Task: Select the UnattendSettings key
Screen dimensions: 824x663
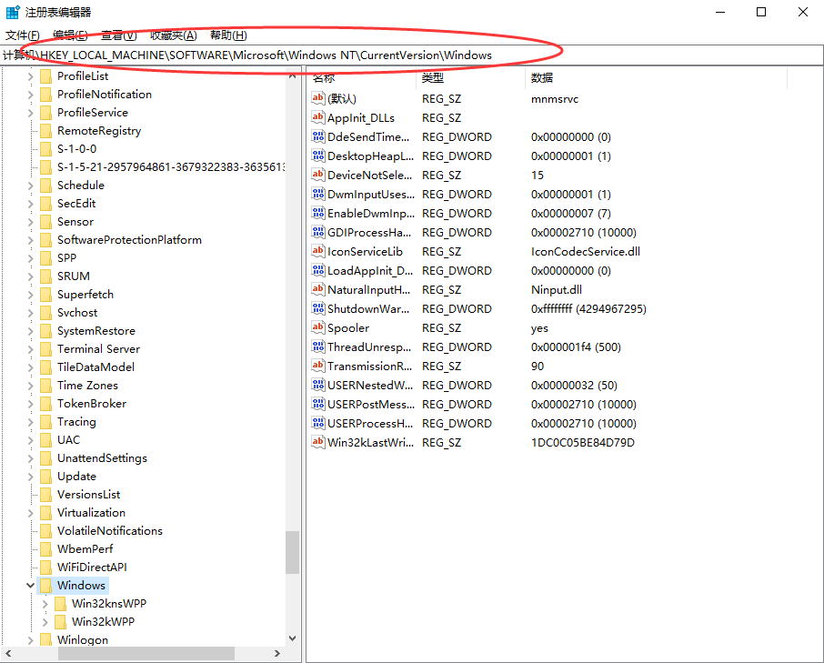Action: (x=102, y=458)
